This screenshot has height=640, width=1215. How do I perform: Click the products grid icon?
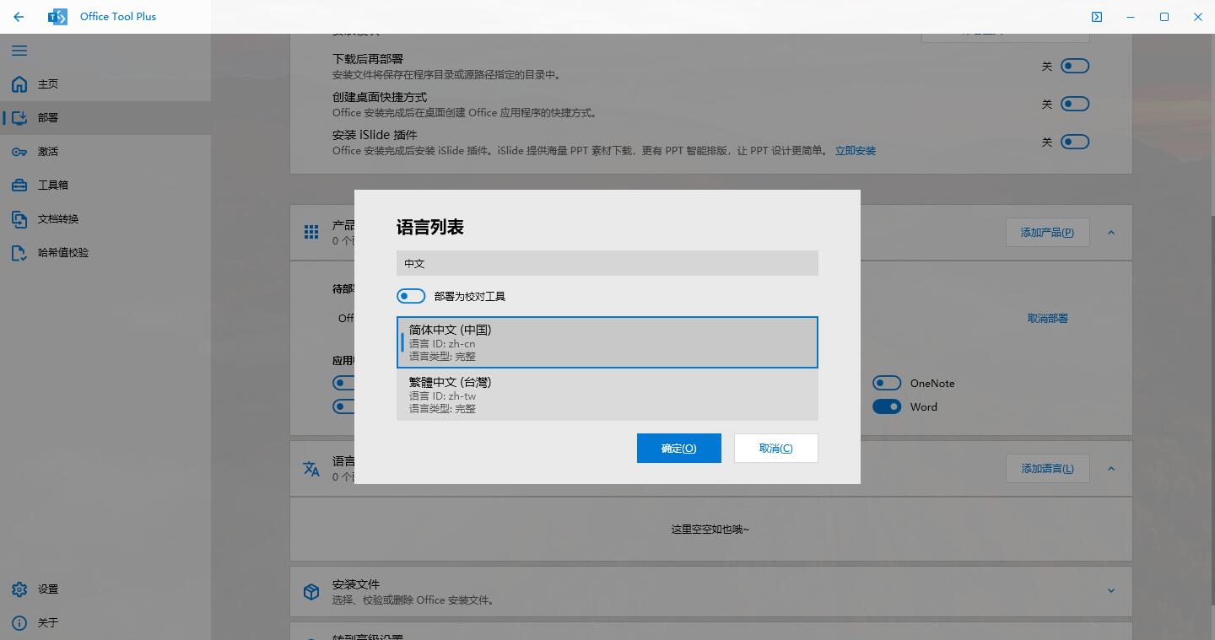tap(311, 232)
